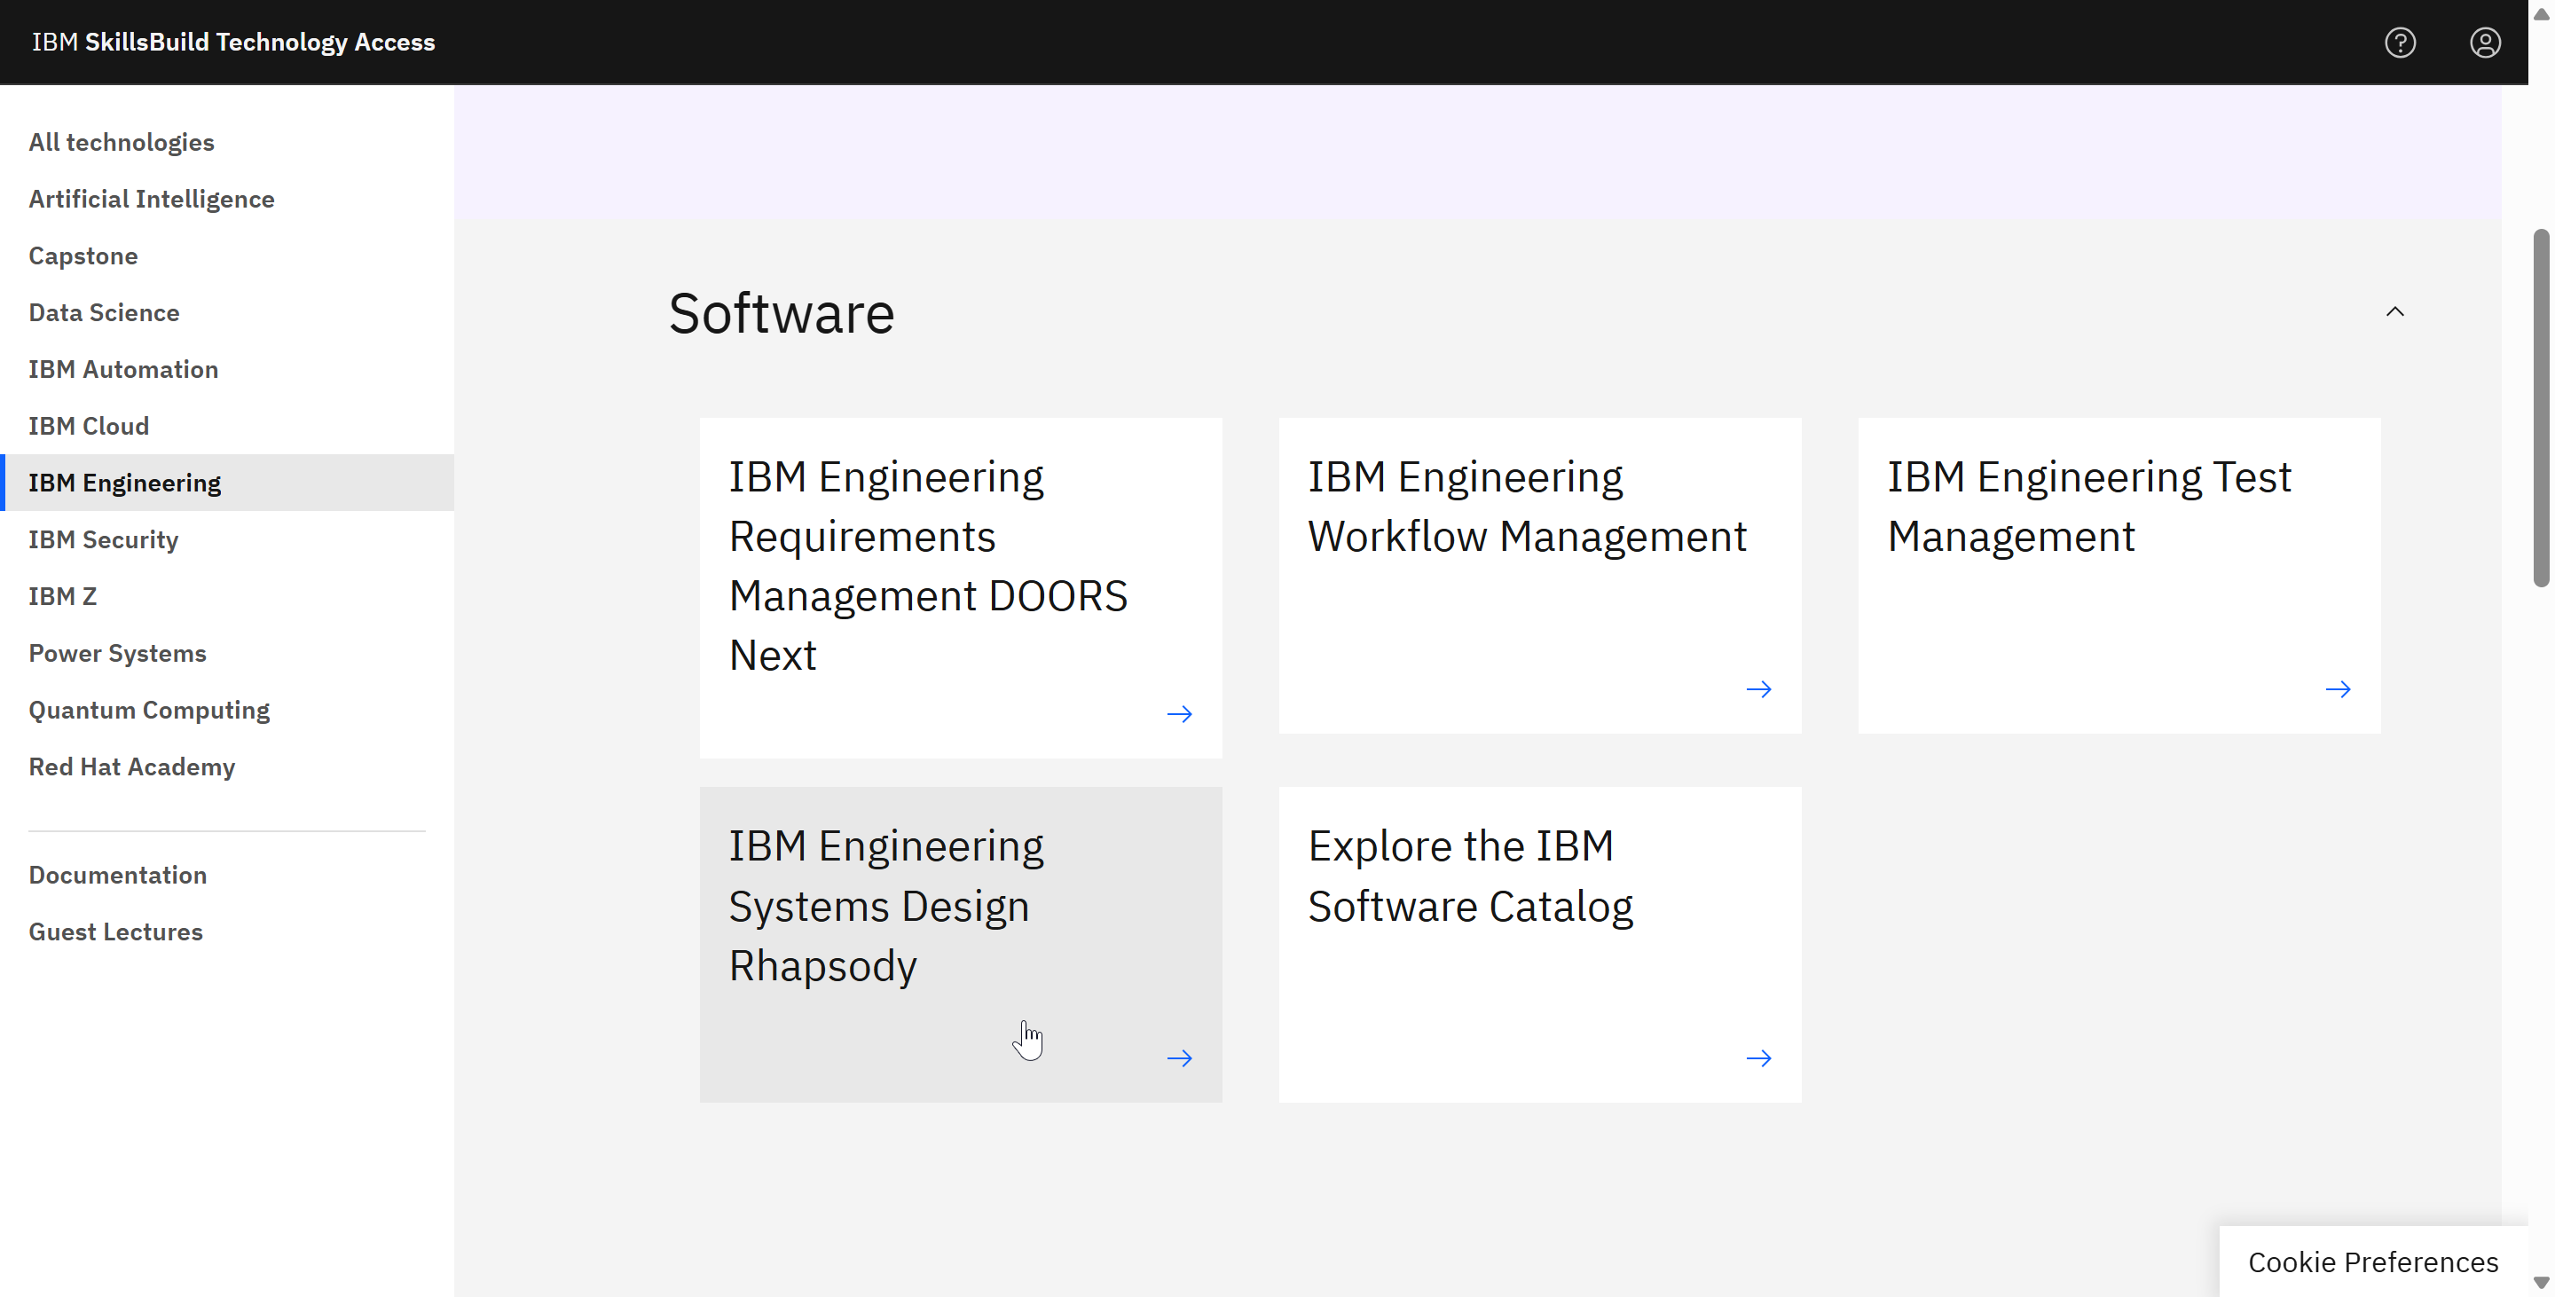This screenshot has height=1297, width=2555.
Task: Click the arrow on DOORS Next card
Action: point(1179,714)
